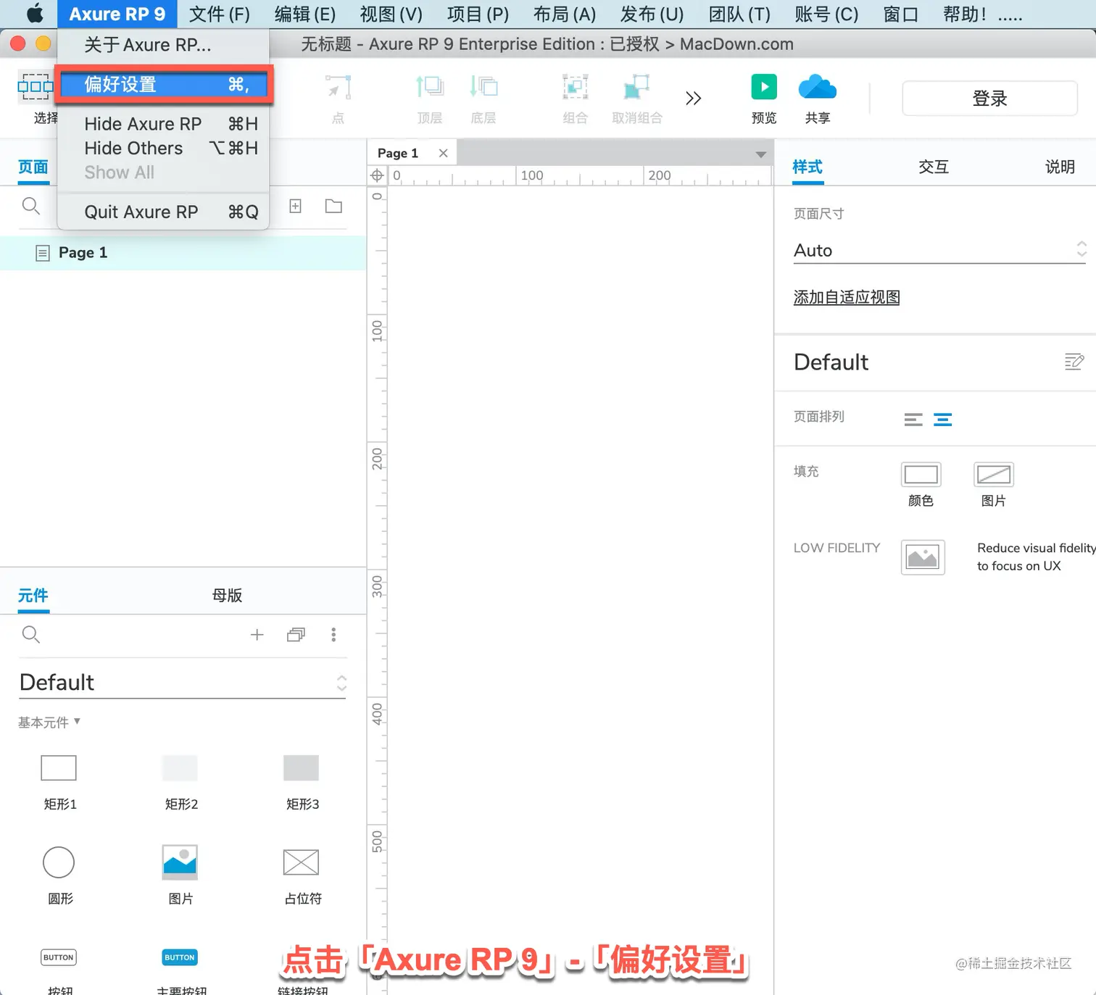Open the Apple menu
Screen dimensions: 1096x995
[34, 14]
